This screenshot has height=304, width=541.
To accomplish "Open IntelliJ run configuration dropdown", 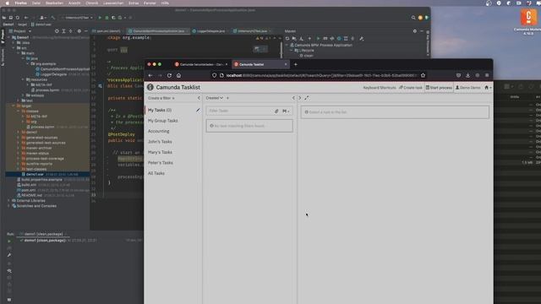I will [77, 17].
